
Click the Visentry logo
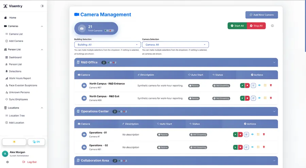13,6
